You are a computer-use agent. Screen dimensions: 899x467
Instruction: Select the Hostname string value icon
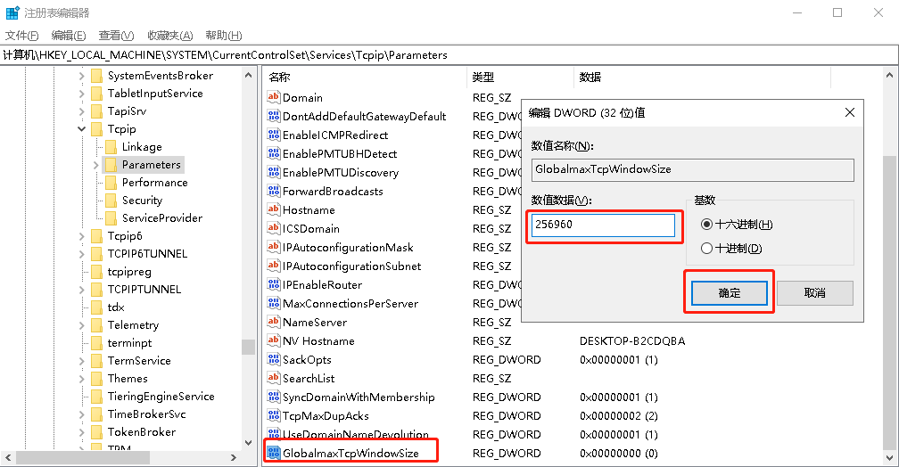[x=274, y=210]
